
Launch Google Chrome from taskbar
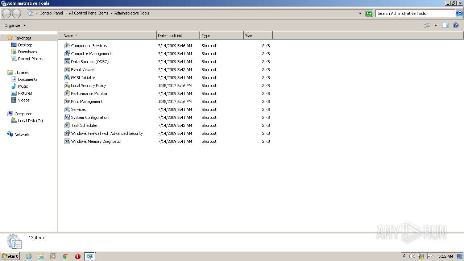pyautogui.click(x=66, y=256)
